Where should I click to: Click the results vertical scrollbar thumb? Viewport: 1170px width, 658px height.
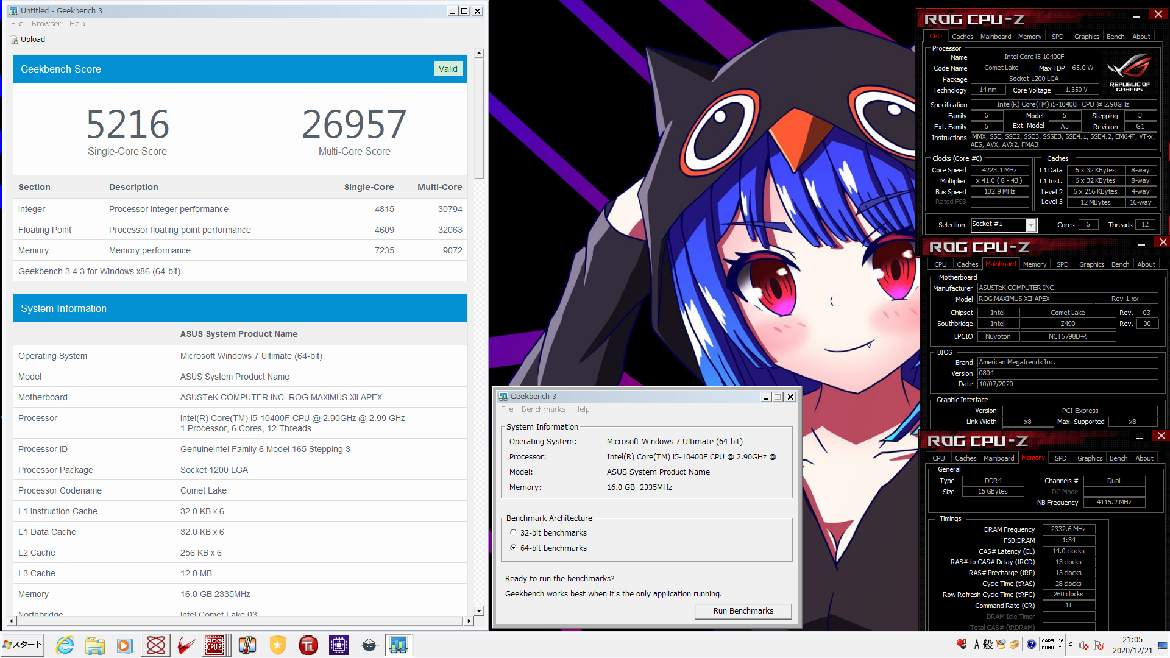pyautogui.click(x=479, y=119)
